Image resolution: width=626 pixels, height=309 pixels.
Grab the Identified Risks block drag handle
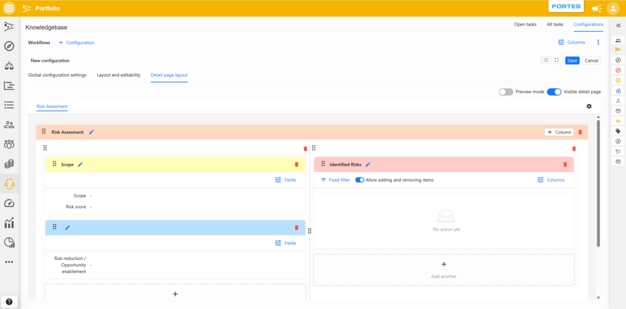tap(323, 163)
